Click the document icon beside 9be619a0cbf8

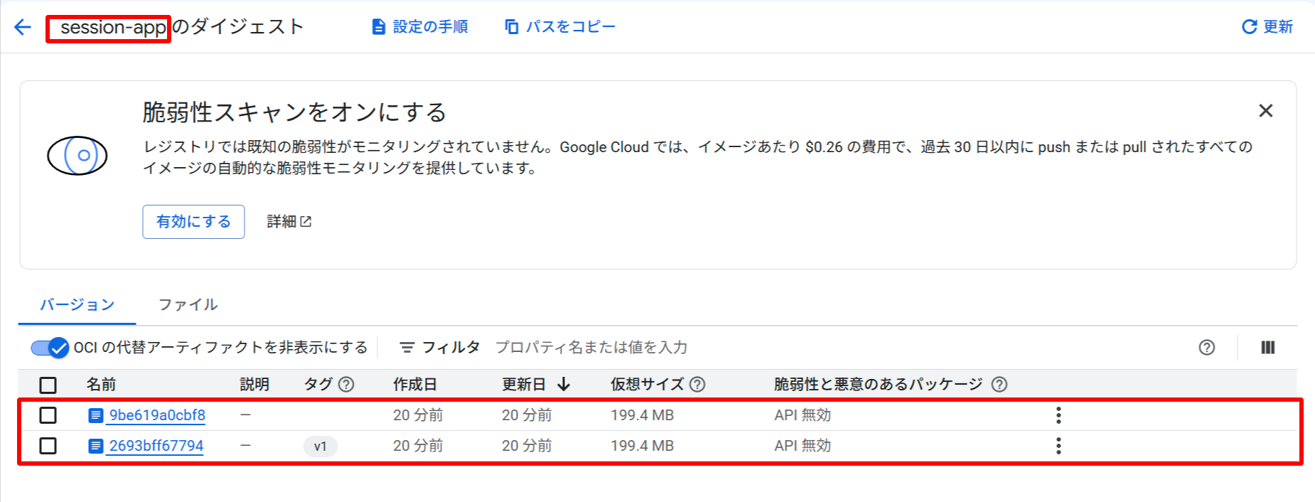click(x=96, y=415)
